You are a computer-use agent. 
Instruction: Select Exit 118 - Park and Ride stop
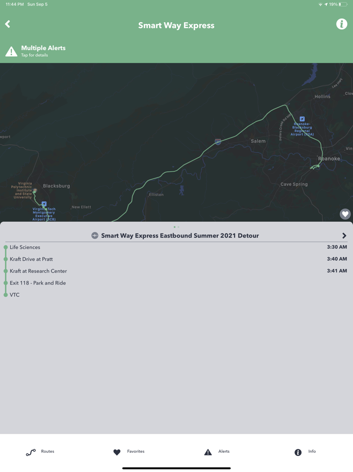(177, 283)
